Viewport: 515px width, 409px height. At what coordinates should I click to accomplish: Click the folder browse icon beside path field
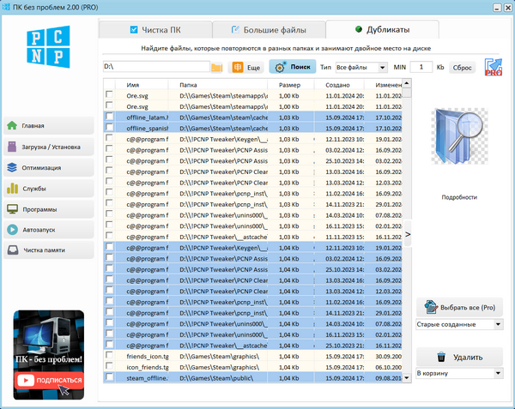tap(216, 67)
